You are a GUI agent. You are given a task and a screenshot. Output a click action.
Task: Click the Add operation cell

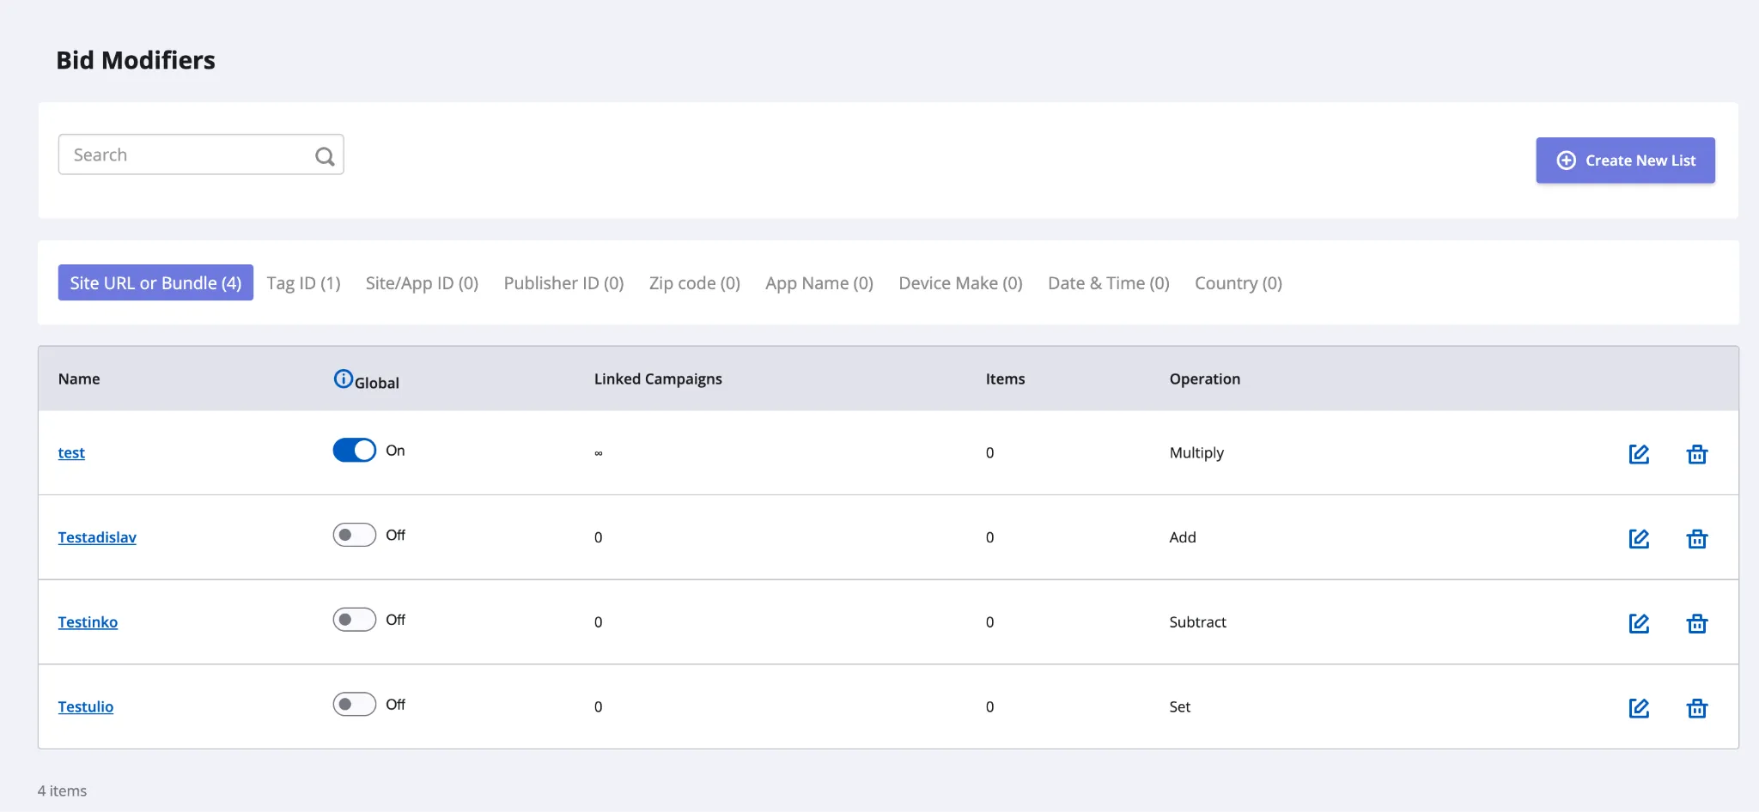click(x=1183, y=537)
